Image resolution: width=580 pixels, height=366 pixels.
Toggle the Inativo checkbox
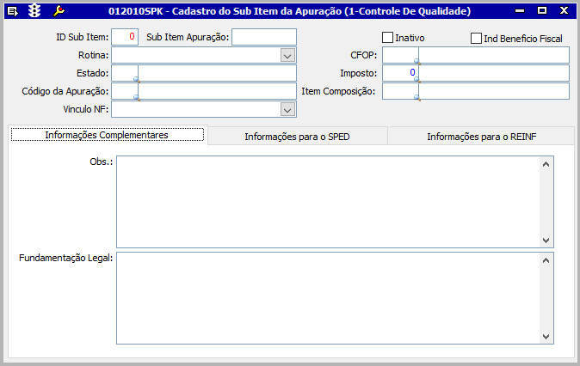point(387,38)
